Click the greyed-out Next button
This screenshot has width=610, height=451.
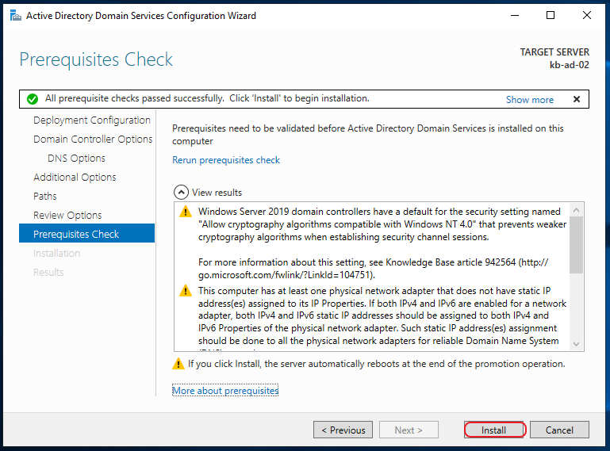(409, 430)
